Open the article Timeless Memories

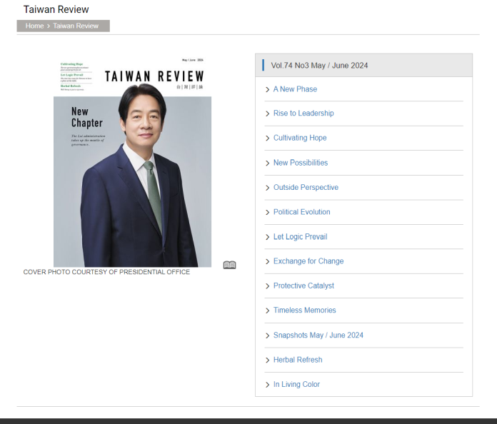coord(305,311)
